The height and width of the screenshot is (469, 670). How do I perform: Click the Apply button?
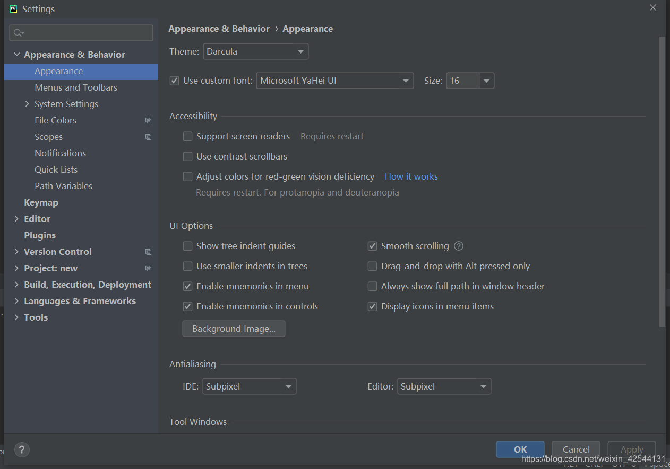[632, 449]
